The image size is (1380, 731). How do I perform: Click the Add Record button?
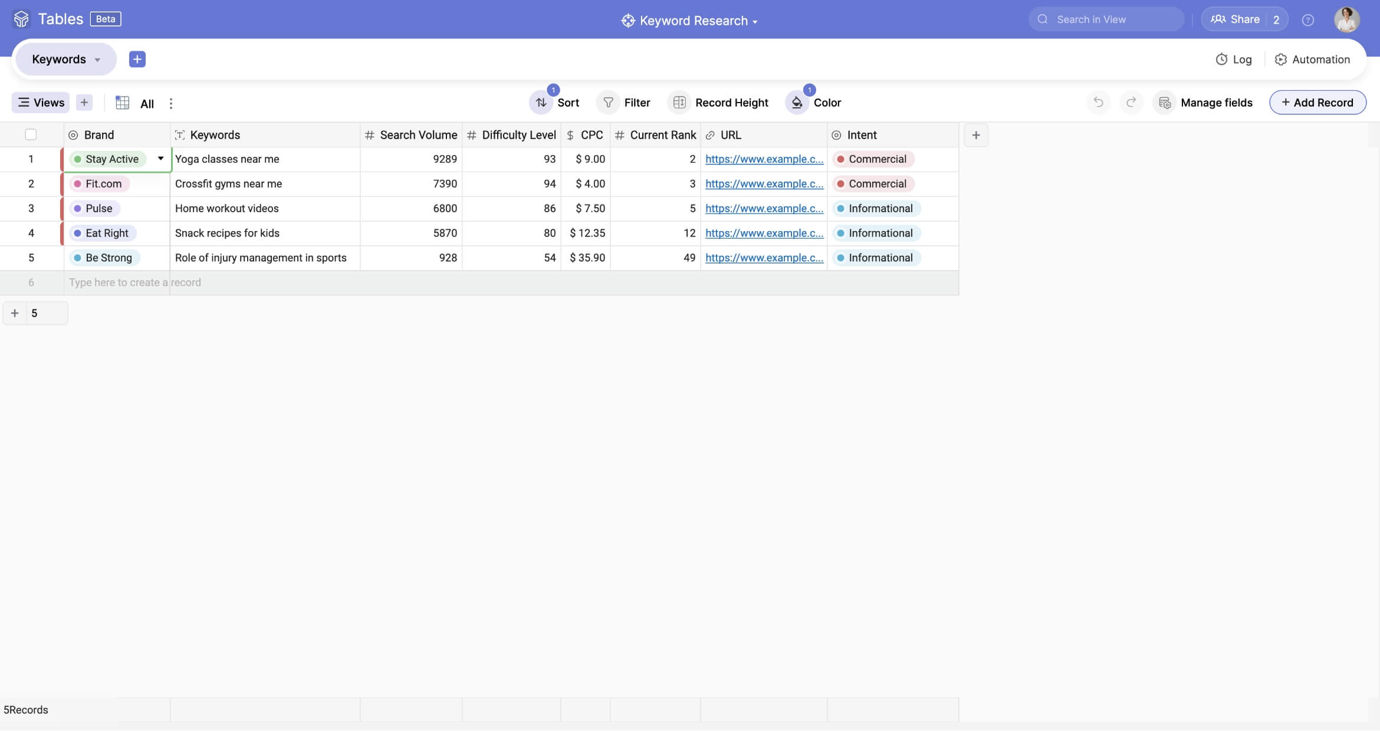1317,103
